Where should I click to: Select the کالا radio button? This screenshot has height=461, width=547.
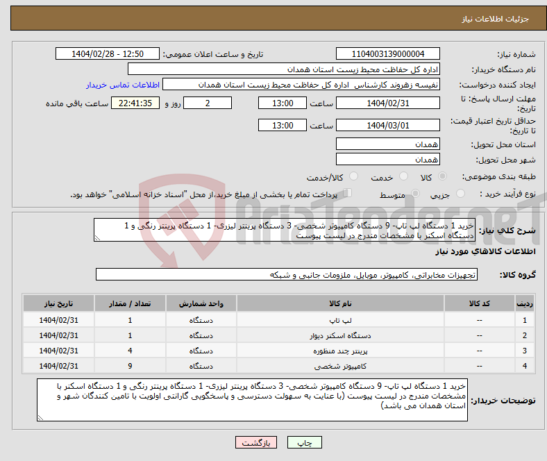point(442,176)
